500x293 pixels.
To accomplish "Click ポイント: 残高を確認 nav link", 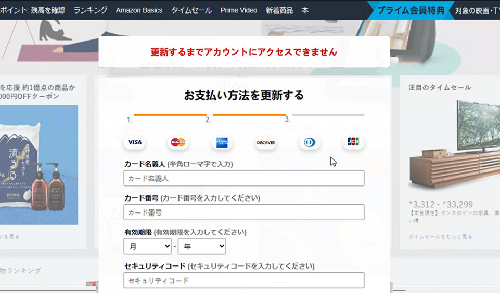I will [x=32, y=10].
